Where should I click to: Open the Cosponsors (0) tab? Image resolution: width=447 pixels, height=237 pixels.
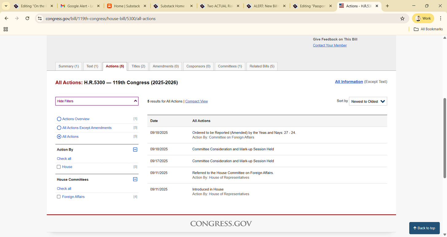tap(198, 66)
